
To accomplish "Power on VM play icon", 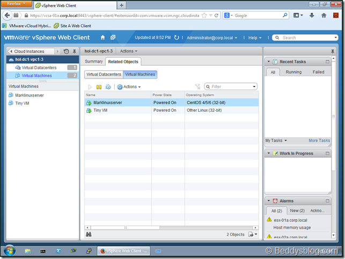I will pyautogui.click(x=90, y=87).
